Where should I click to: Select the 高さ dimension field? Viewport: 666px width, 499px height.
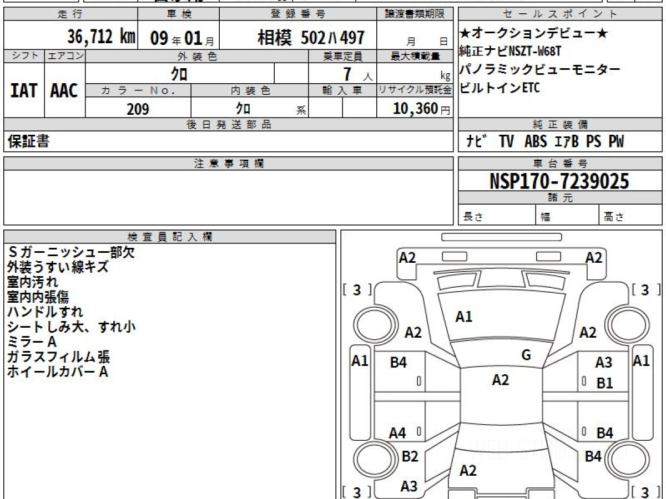pos(630,215)
